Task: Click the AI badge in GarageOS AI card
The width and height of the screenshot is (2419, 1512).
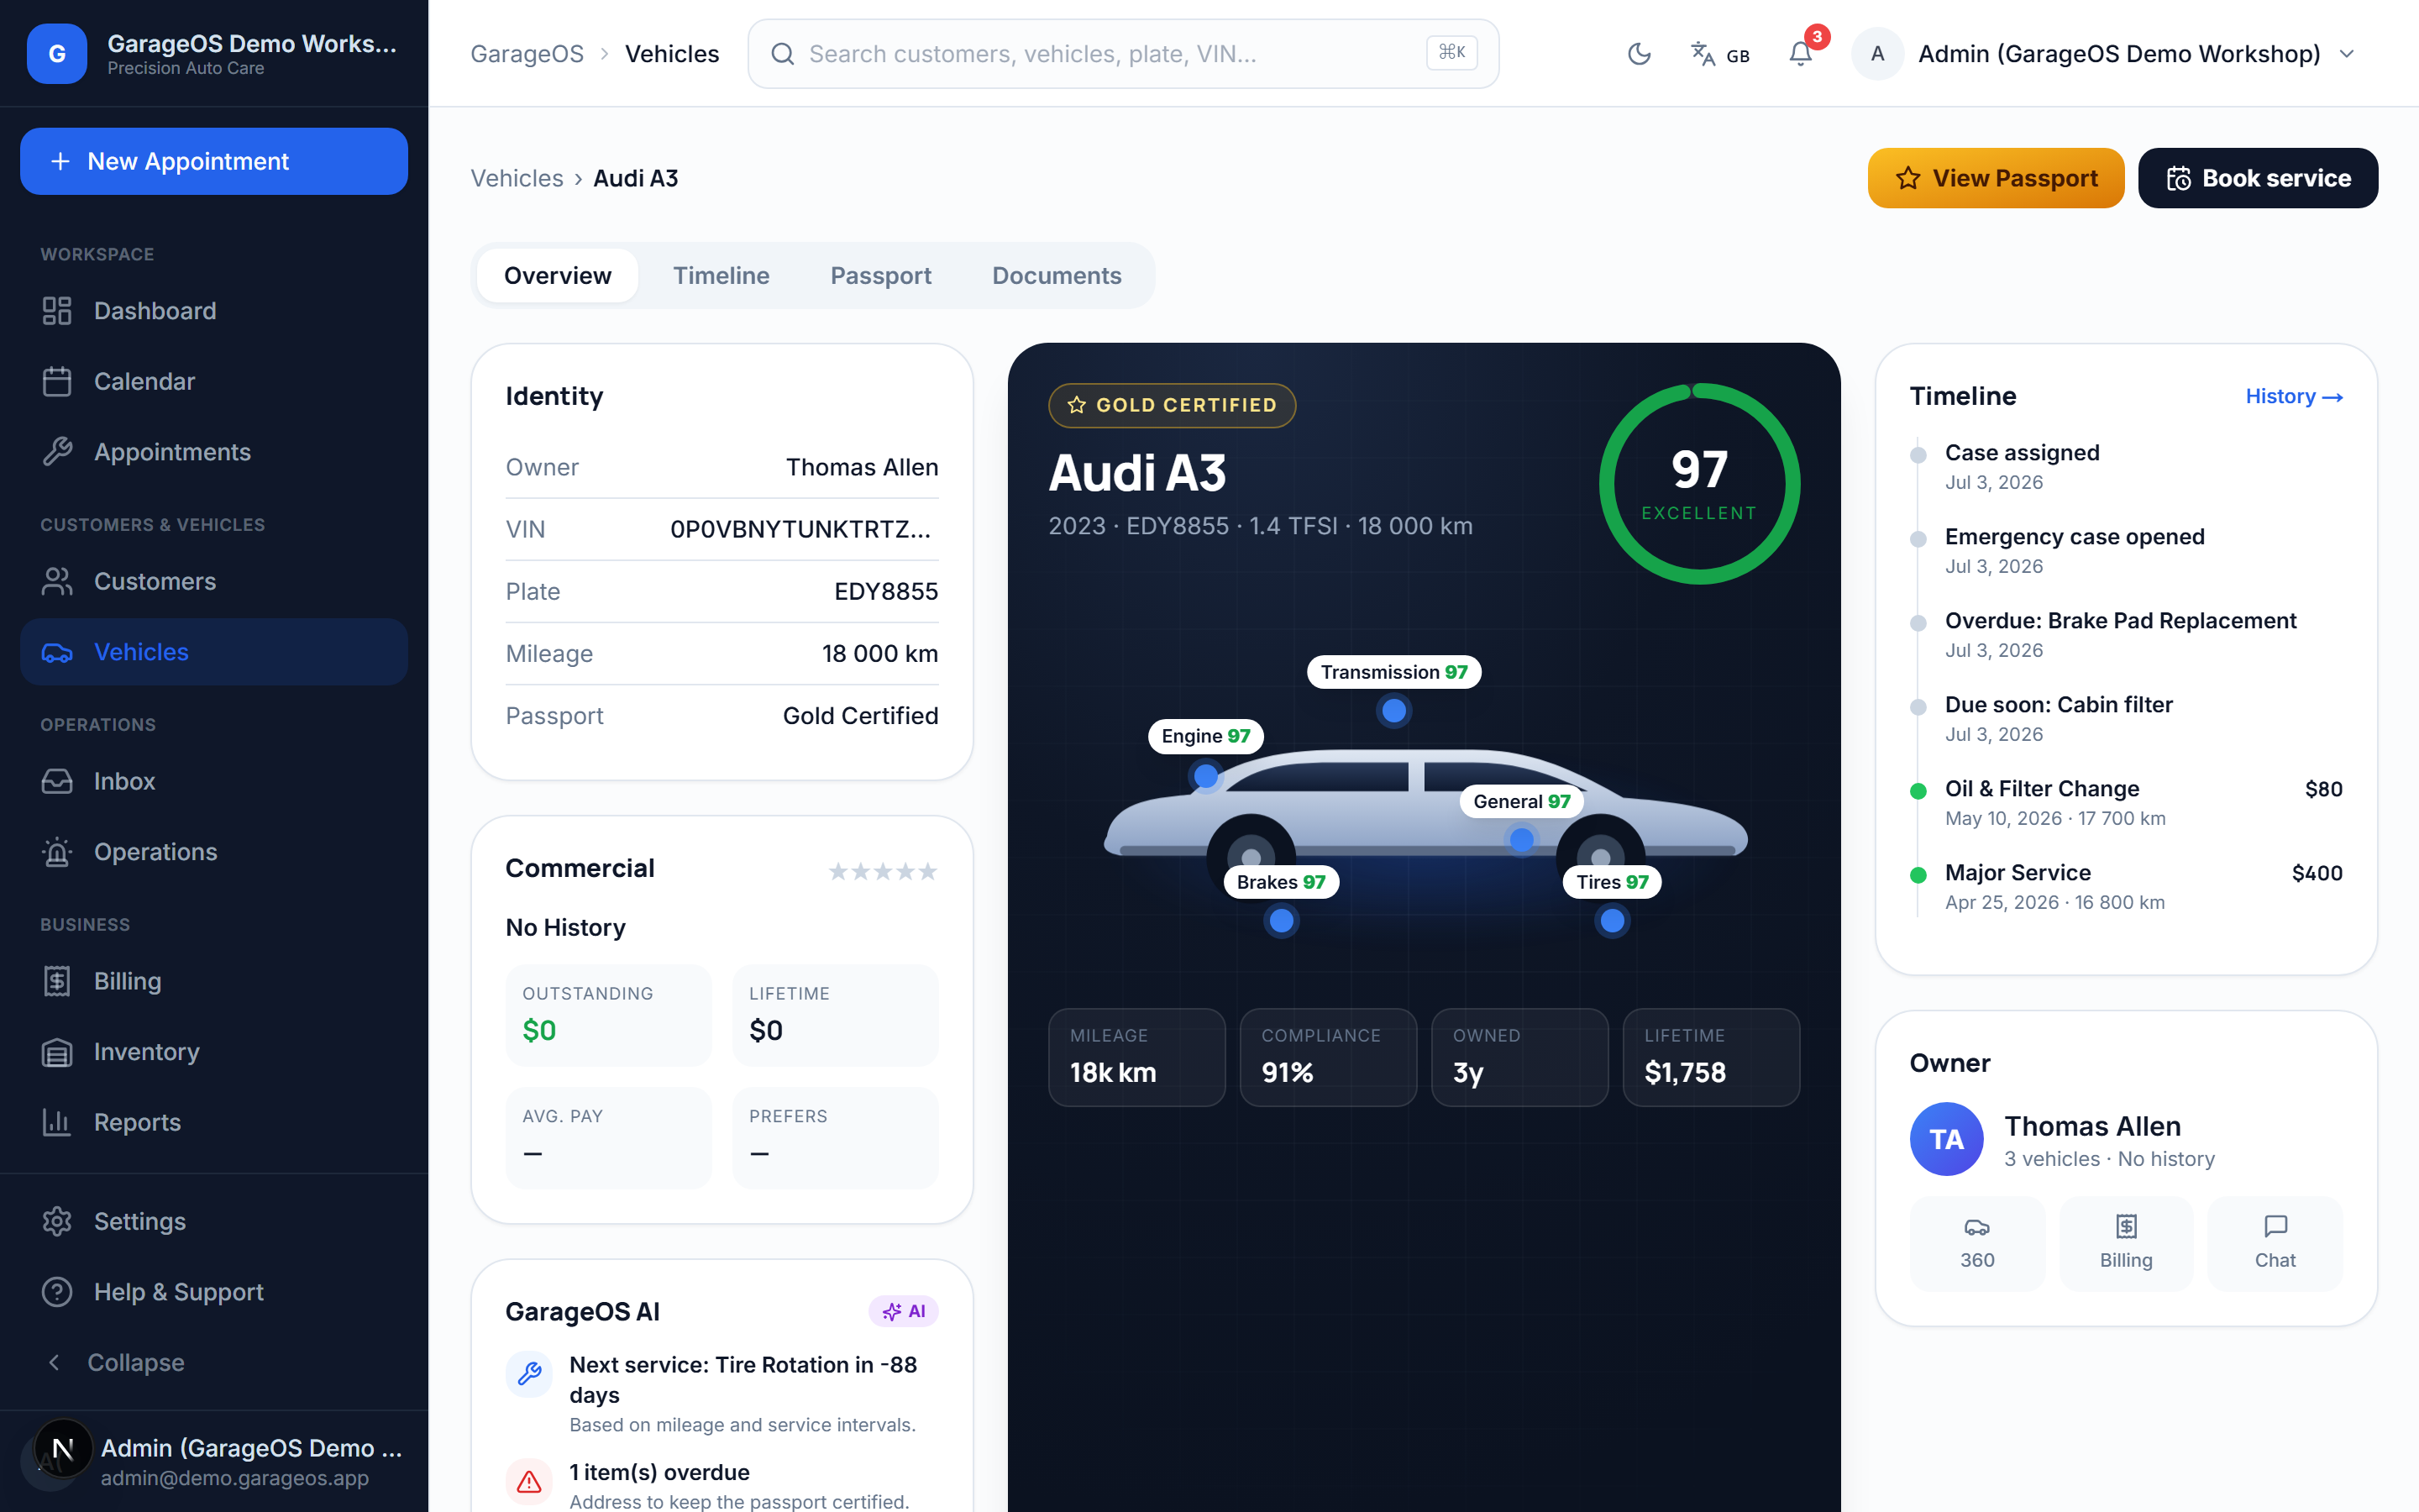Action: (x=904, y=1311)
